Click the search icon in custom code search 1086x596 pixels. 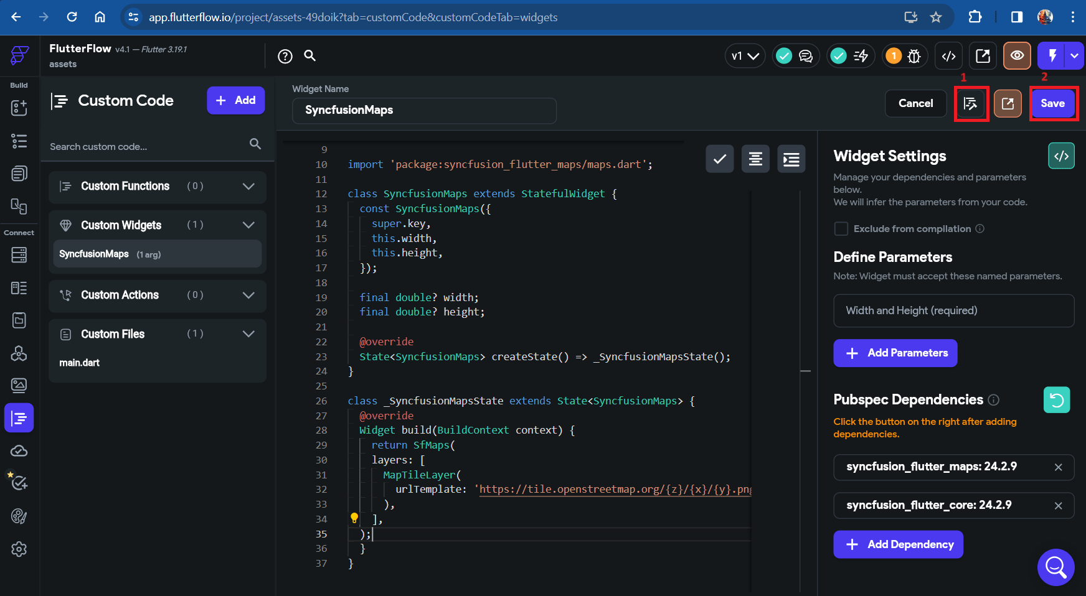point(255,144)
